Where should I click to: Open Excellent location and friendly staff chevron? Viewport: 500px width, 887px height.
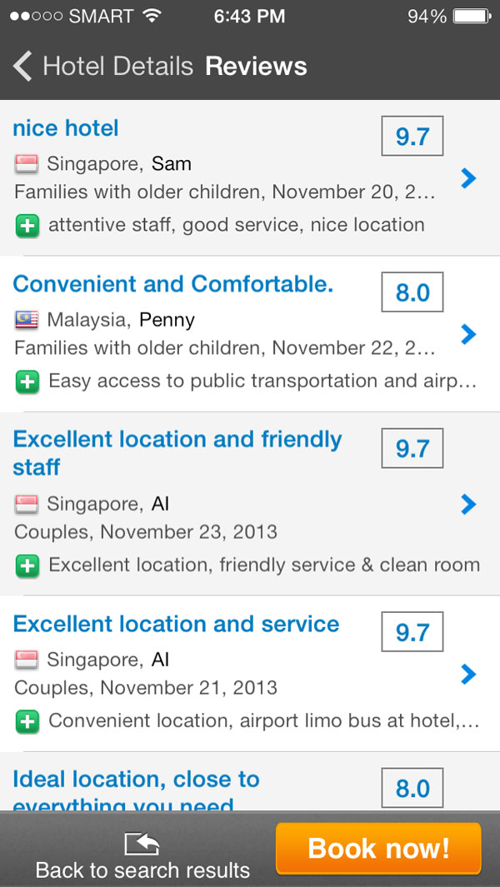click(x=468, y=504)
